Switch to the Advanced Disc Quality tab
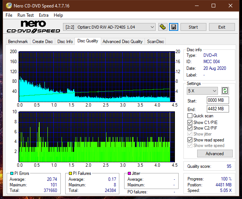The height and width of the screenshot is (199, 242). 123,42
